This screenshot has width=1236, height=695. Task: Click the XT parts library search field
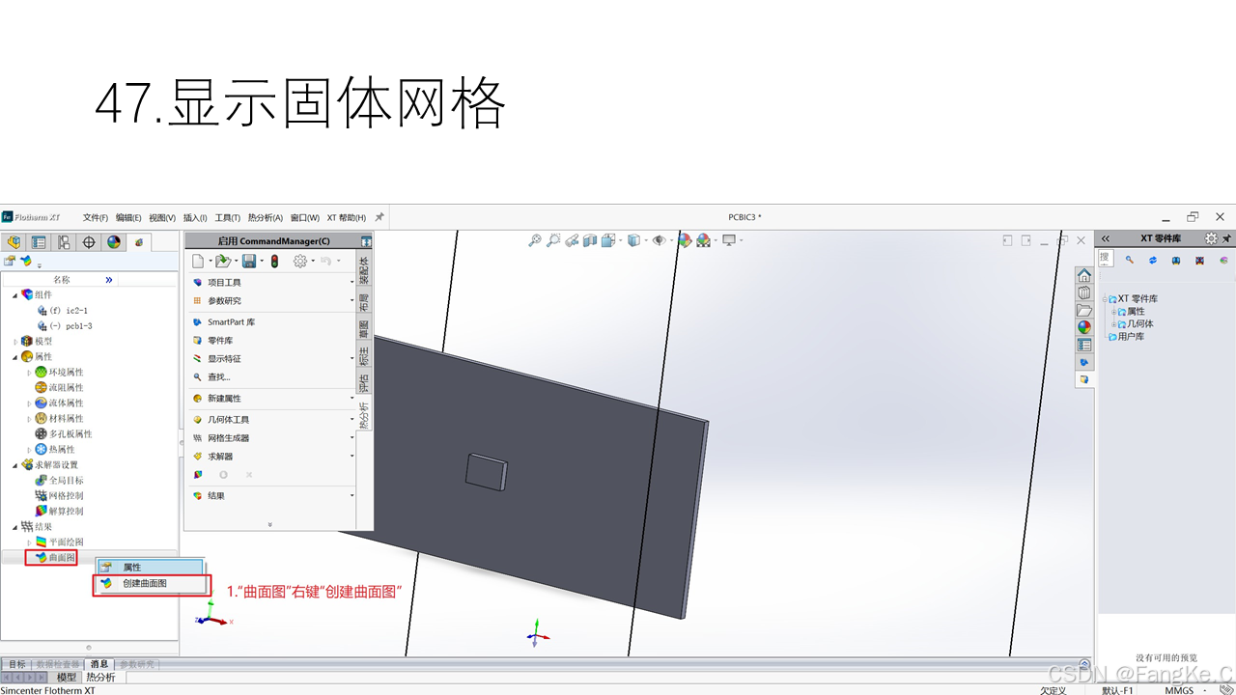pos(1106,259)
